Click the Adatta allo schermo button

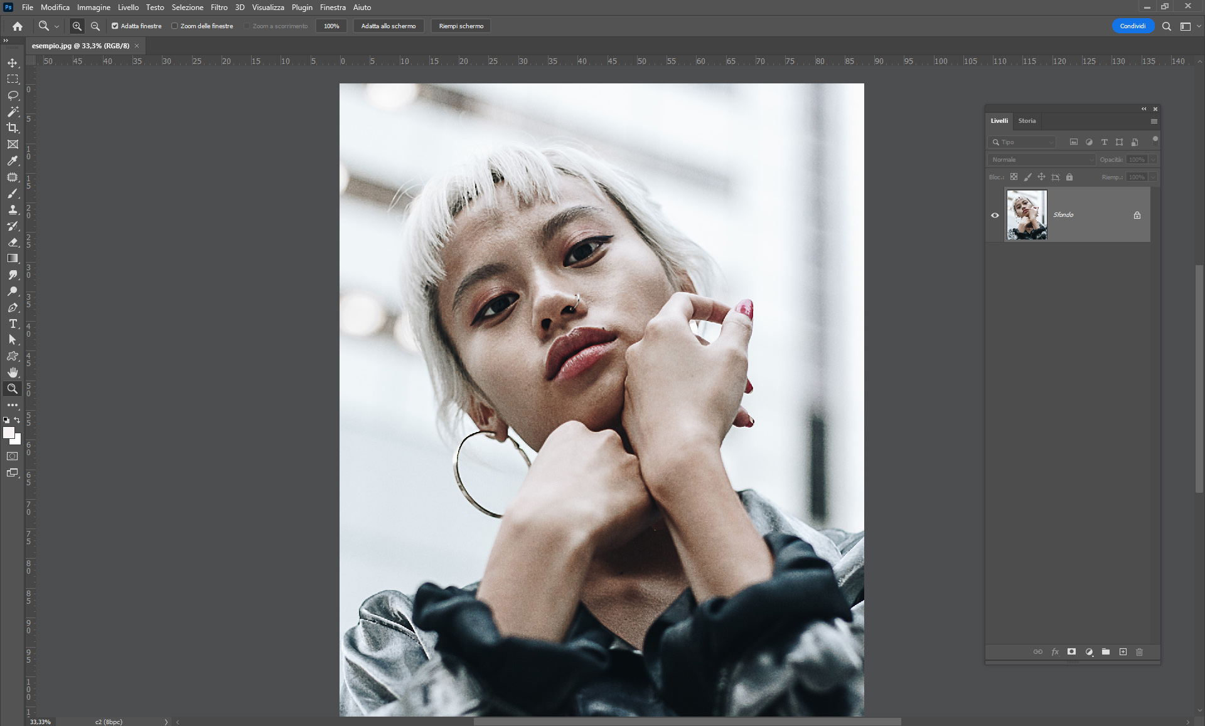pyautogui.click(x=388, y=26)
